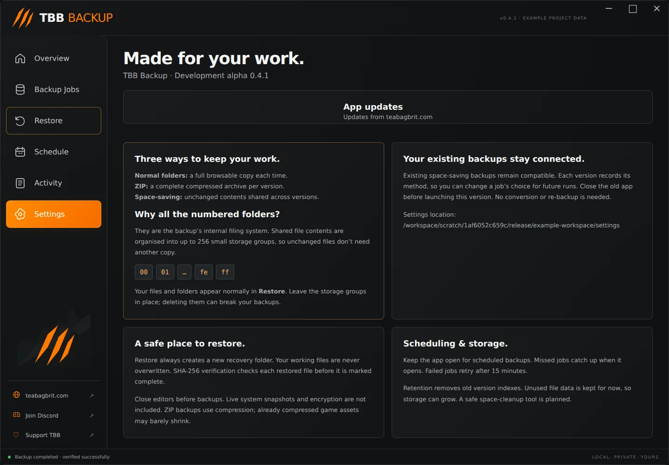This screenshot has width=669, height=465.
Task: Click the "ff" storage group chip
Action: (x=225, y=272)
